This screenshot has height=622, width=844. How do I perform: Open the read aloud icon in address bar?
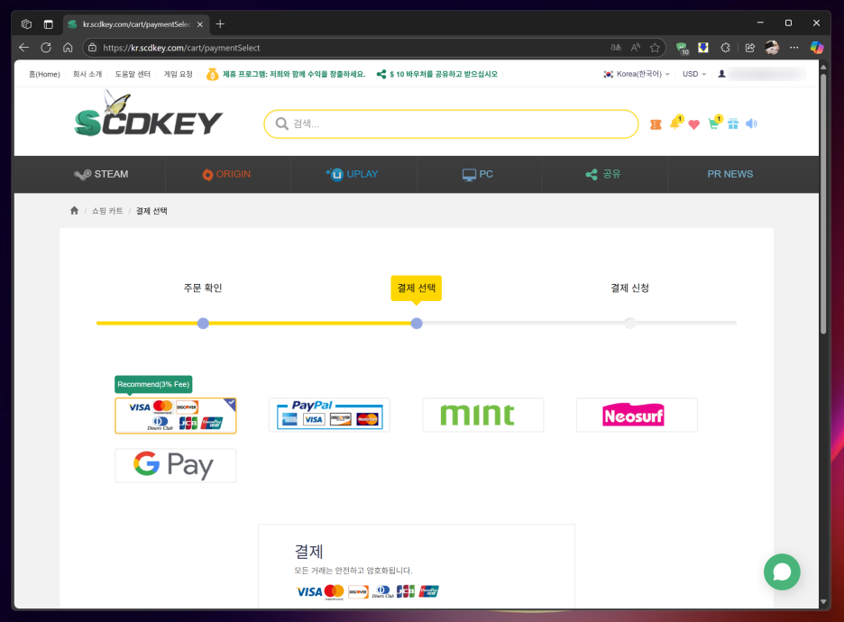coord(636,48)
